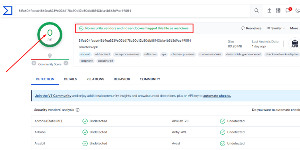Click the search magnifier icon
This screenshot has width=300, height=150.
tap(256, 10)
